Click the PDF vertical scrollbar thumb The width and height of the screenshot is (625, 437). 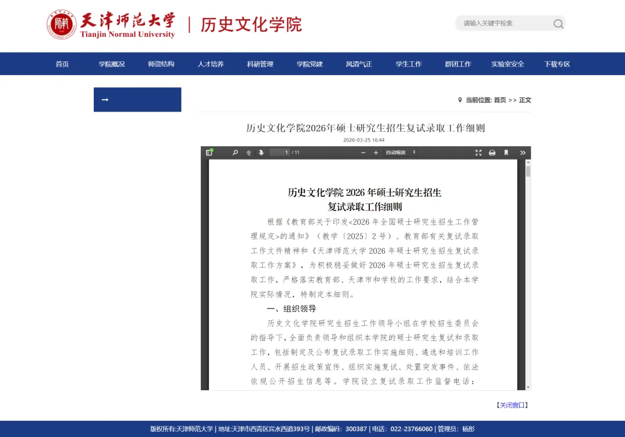point(528,171)
